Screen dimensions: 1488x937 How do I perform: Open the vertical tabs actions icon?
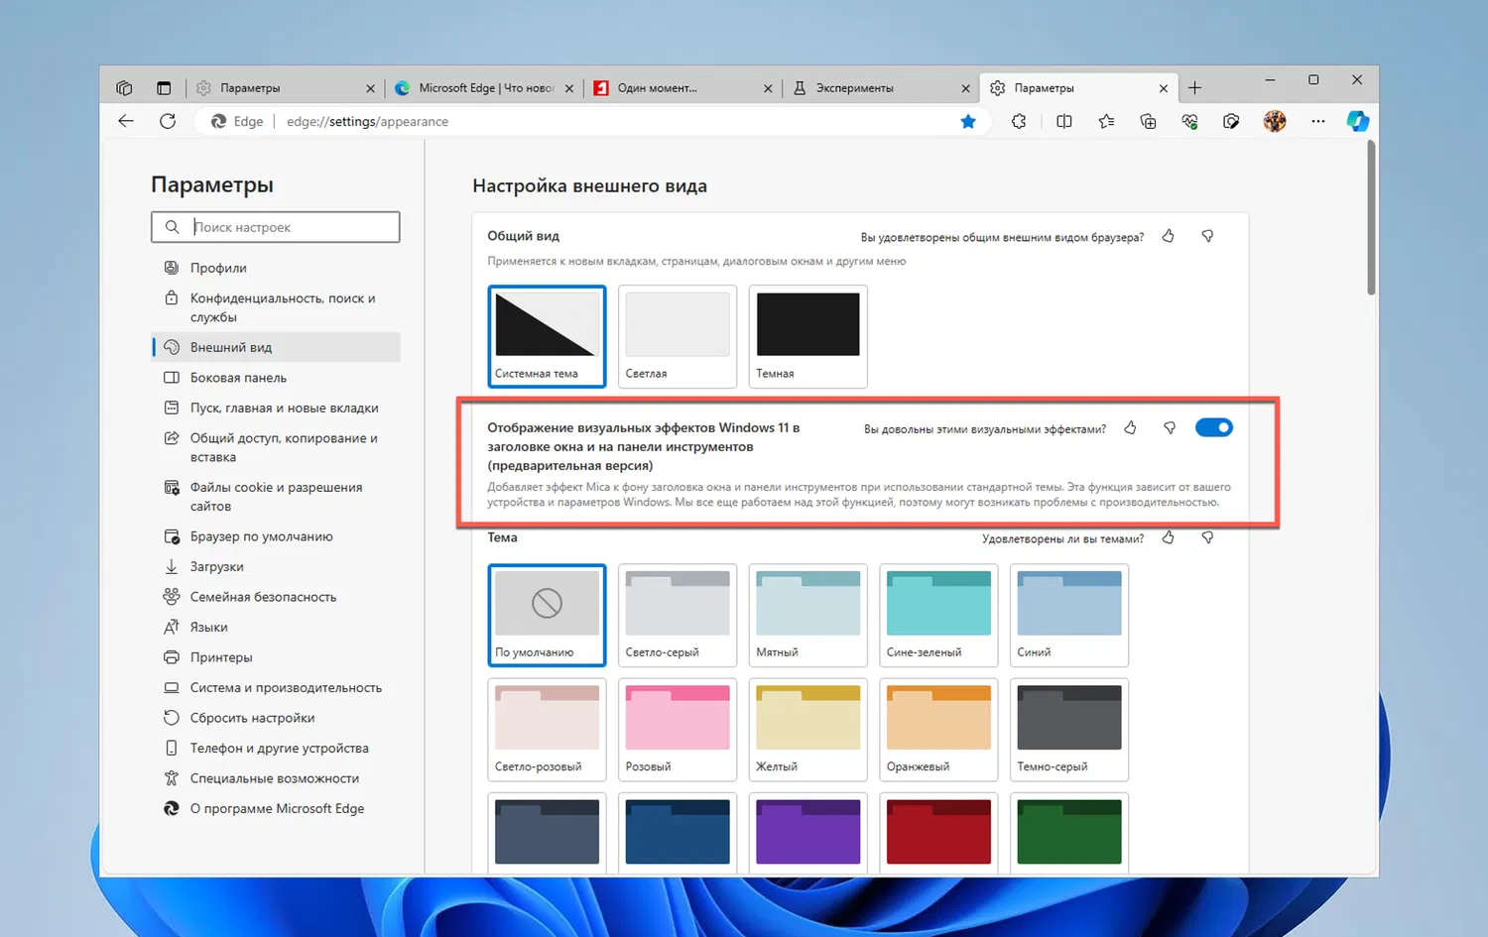point(164,88)
